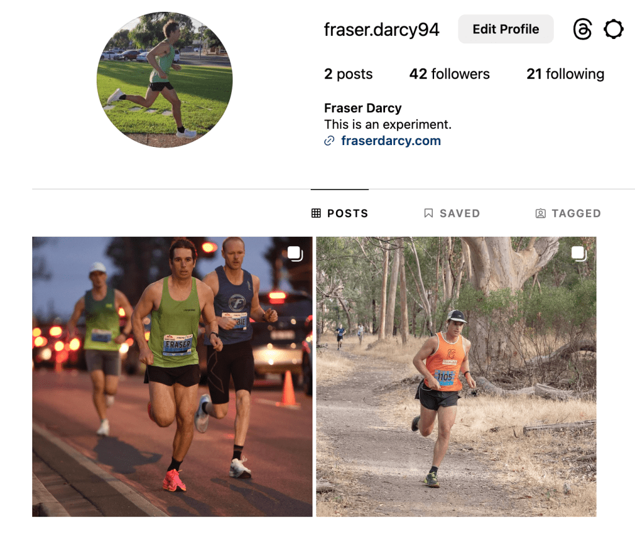Click the circular profile picture

click(164, 80)
